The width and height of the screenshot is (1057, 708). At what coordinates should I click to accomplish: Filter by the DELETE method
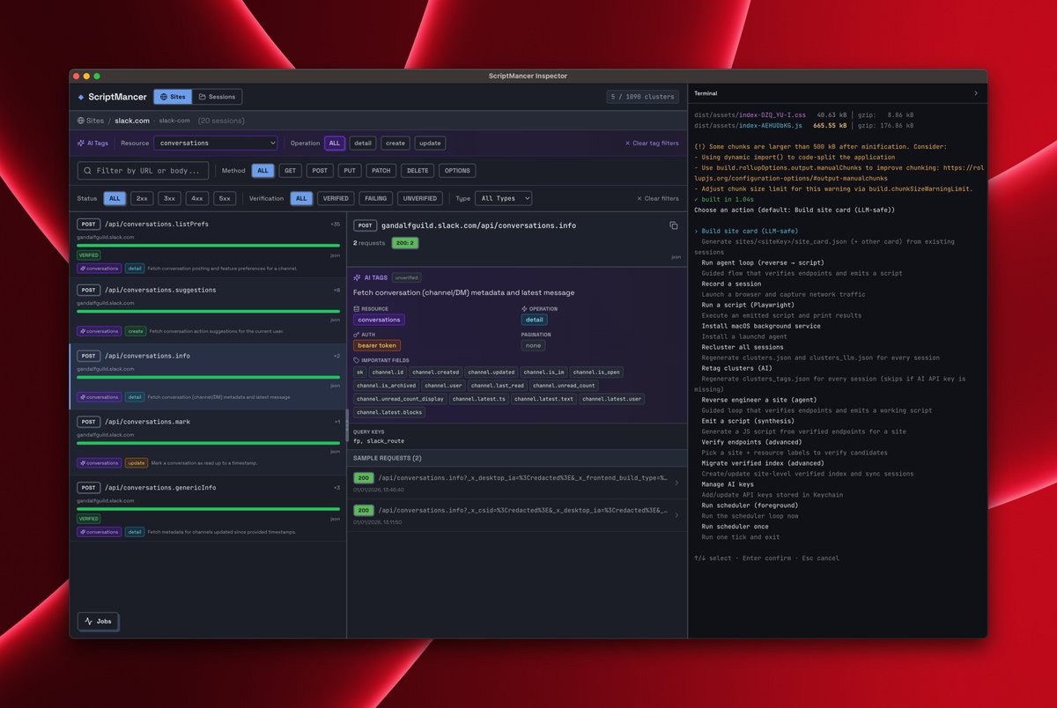[418, 171]
